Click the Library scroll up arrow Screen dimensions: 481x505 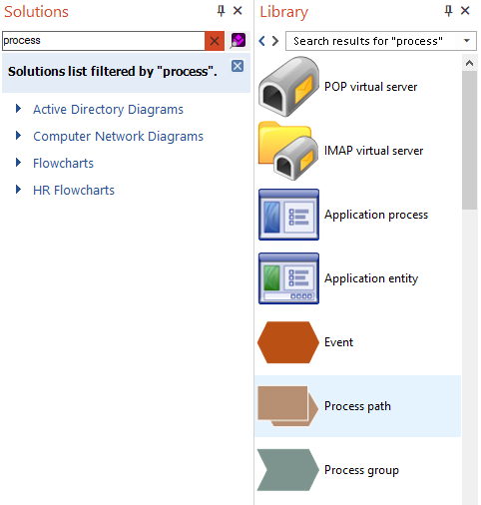click(x=469, y=63)
